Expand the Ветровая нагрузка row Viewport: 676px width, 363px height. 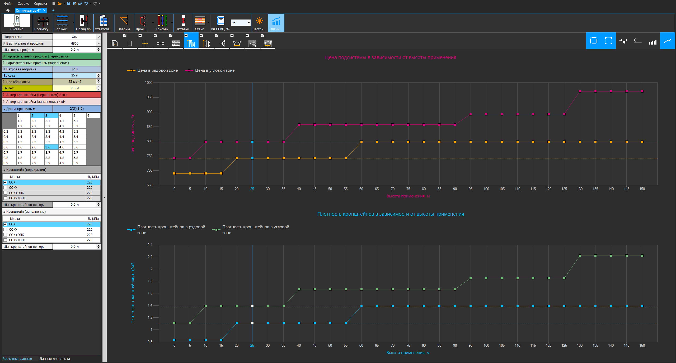(4, 69)
